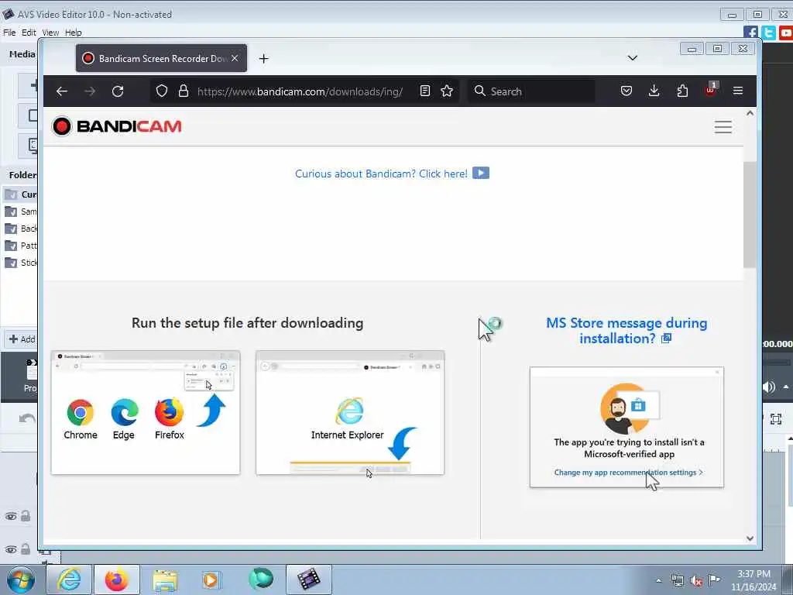Toggle AVS volume speaker icon
793x595 pixels.
click(769, 387)
